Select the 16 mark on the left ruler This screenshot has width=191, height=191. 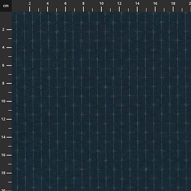click(x=3, y=155)
